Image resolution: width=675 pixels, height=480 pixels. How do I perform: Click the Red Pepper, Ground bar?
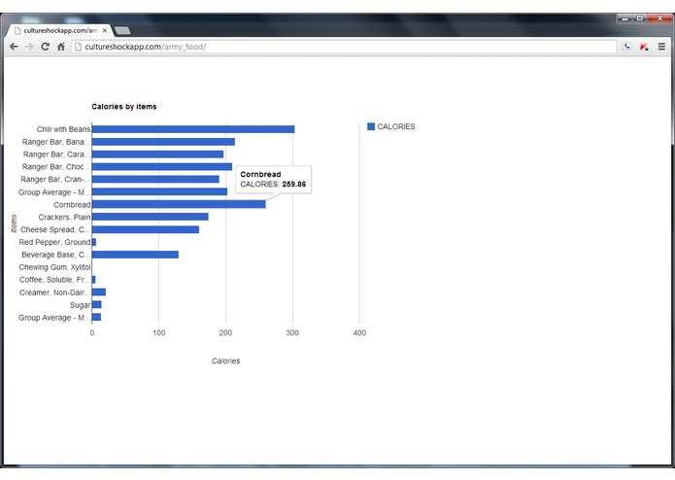coord(94,242)
